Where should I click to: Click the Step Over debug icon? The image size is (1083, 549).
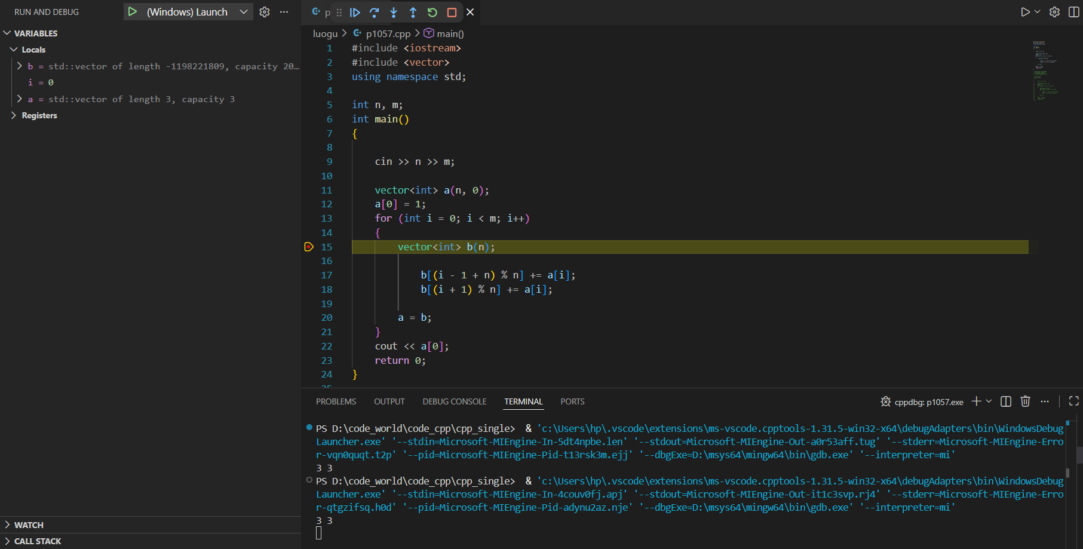click(375, 12)
